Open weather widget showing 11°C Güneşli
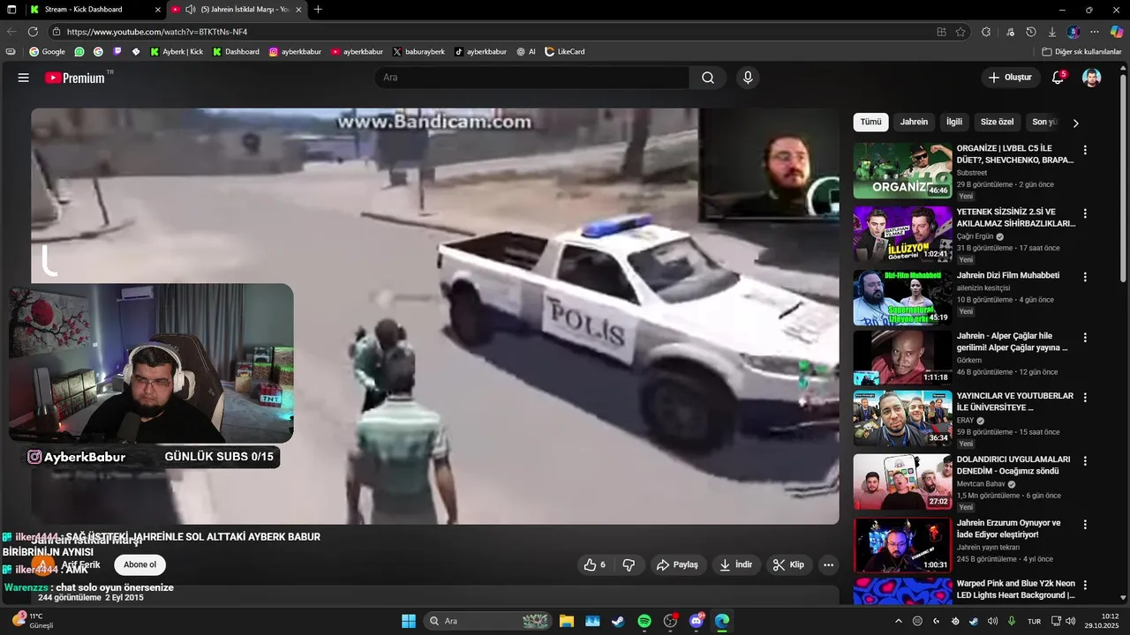Image resolution: width=1130 pixels, height=635 pixels. click(x=34, y=620)
